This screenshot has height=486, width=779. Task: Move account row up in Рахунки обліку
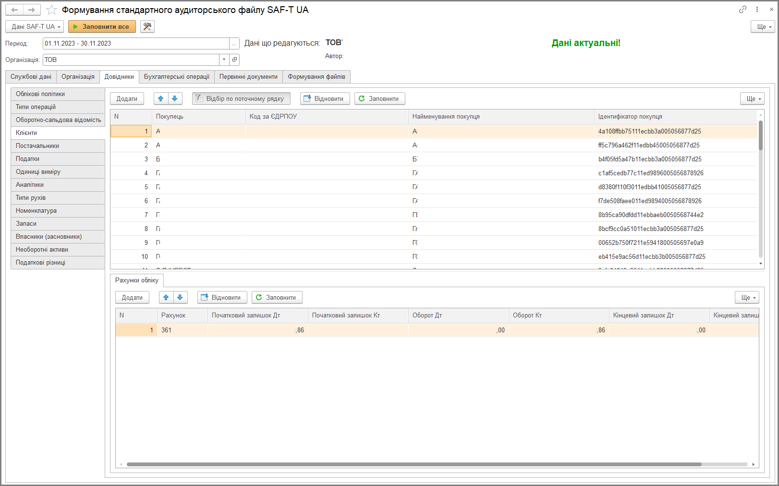click(x=166, y=297)
